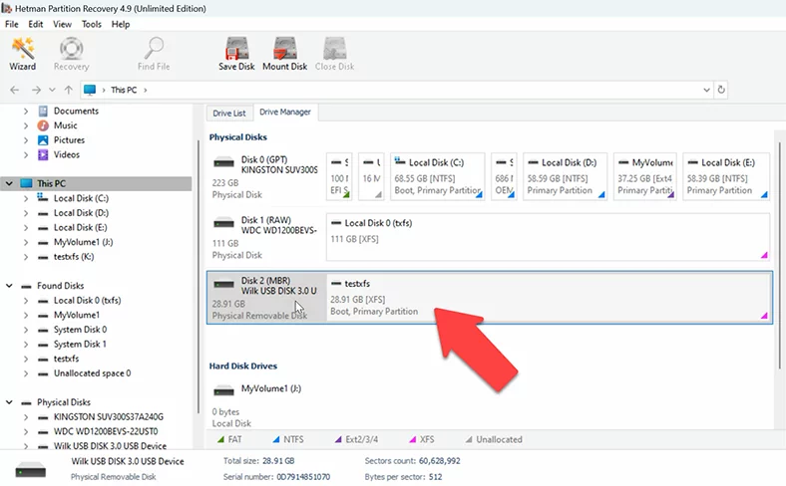
Task: Select Wilk USB DISK 3.0 USB Device
Action: pyautogui.click(x=110, y=445)
